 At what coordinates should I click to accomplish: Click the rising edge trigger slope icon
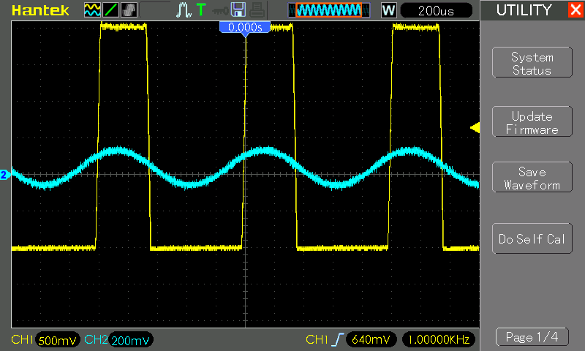coord(338,339)
